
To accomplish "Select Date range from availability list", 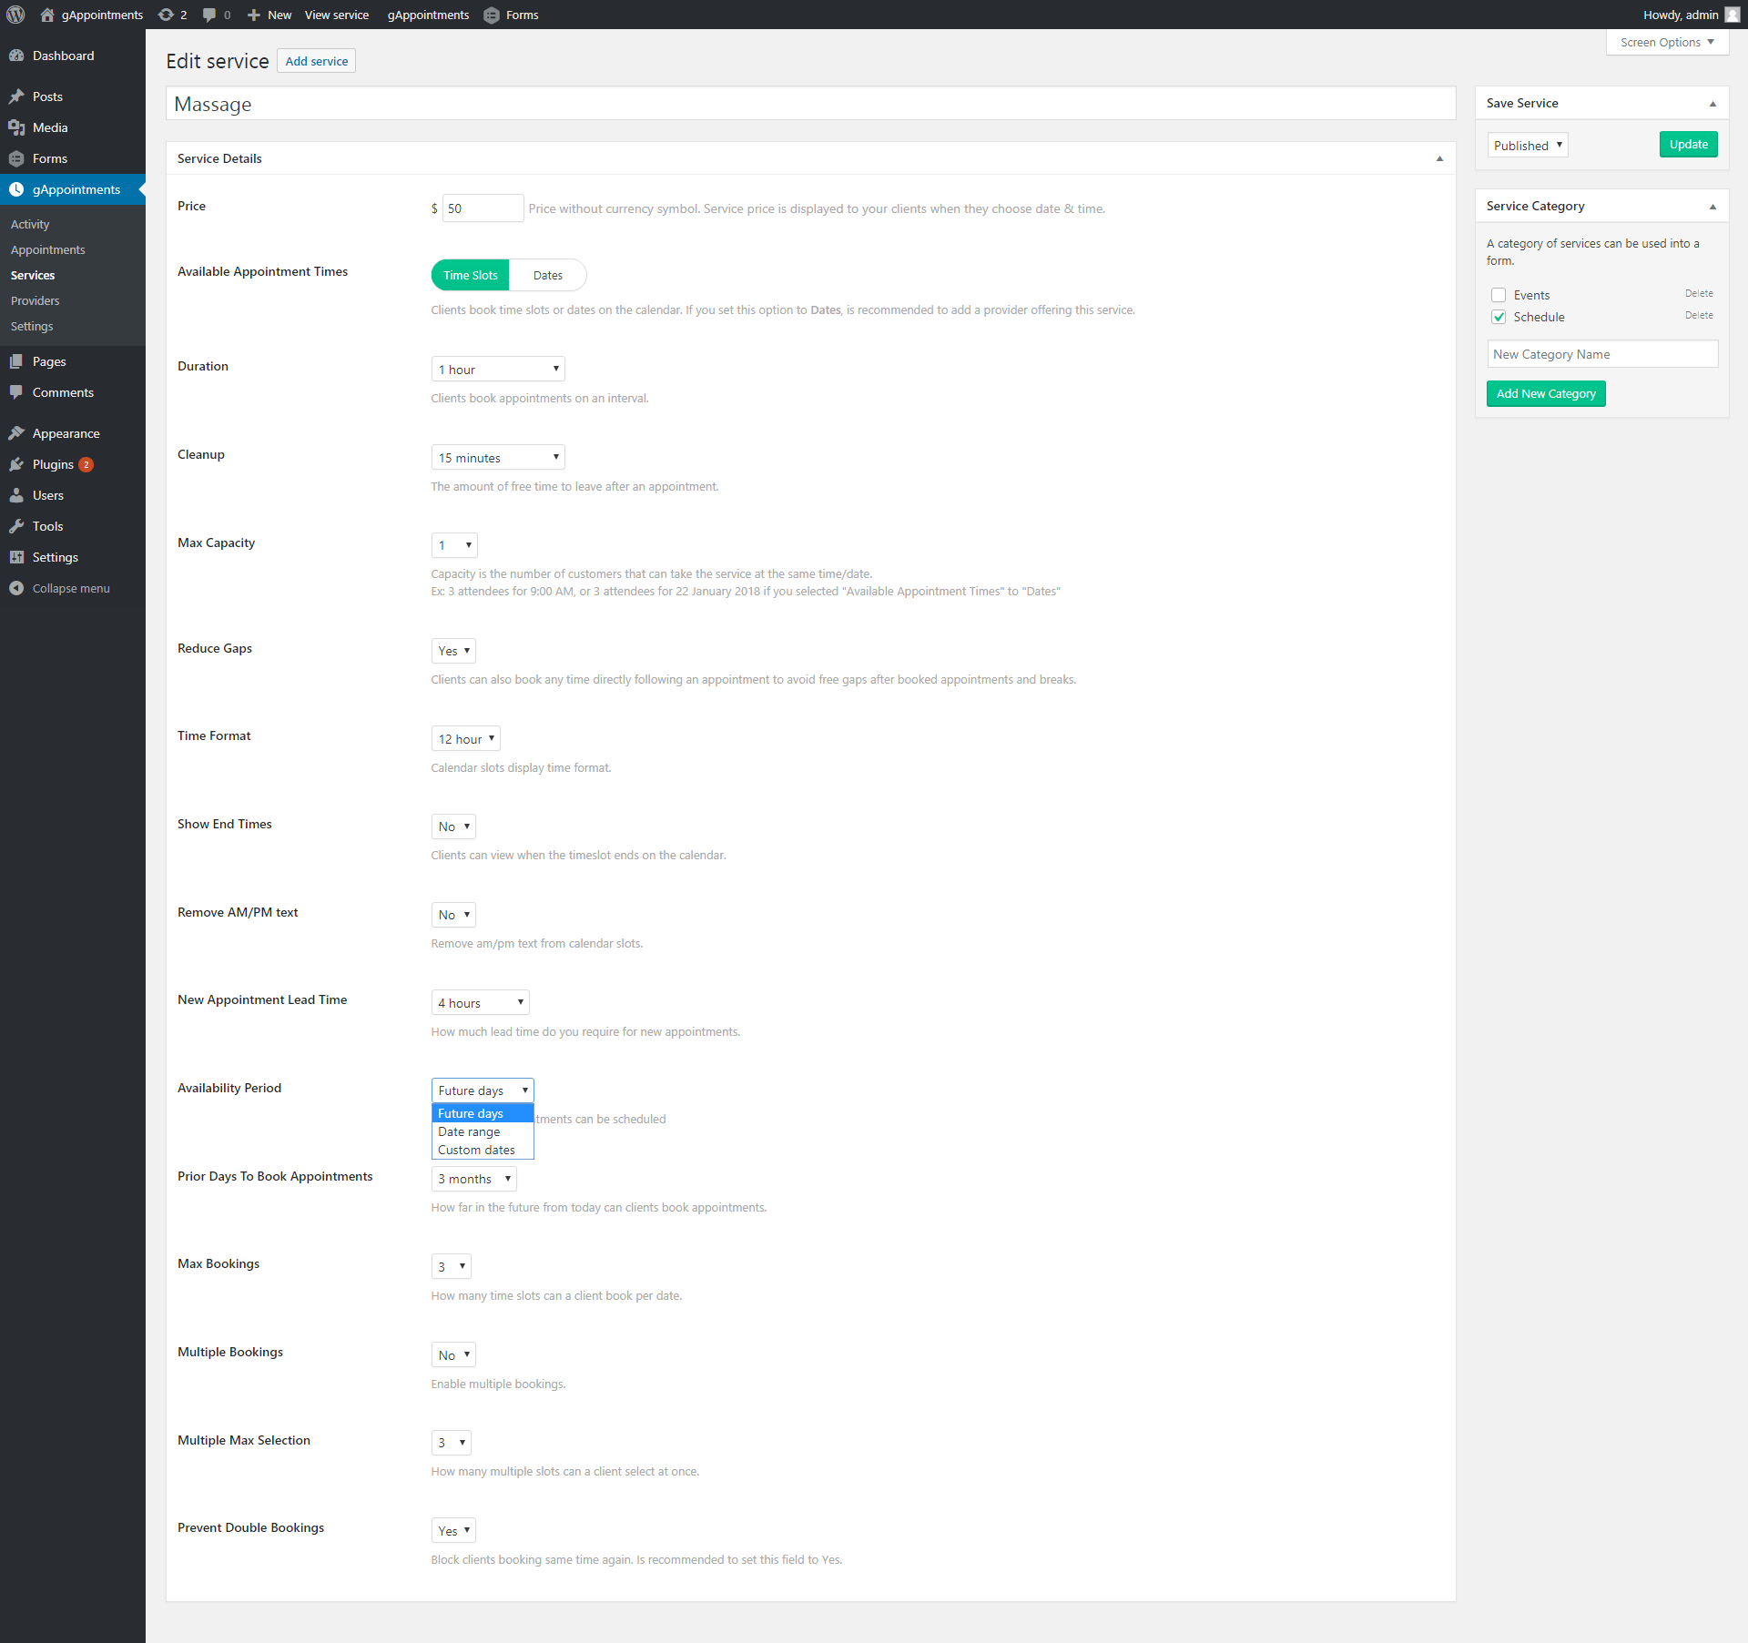I will pyautogui.click(x=469, y=1131).
